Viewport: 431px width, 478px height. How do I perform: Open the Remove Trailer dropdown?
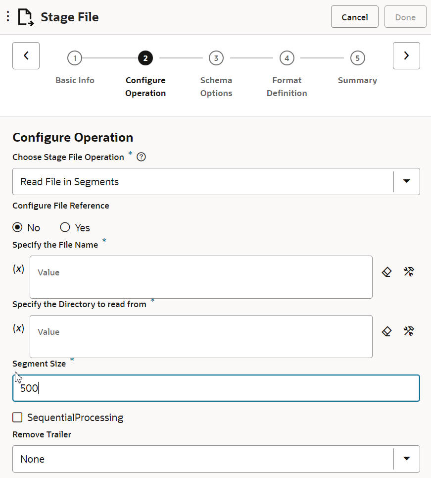click(406, 459)
